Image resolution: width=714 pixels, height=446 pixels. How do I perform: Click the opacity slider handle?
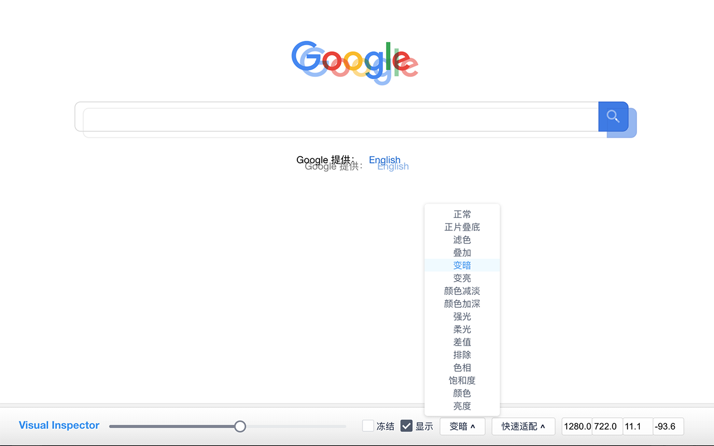point(240,426)
